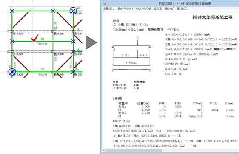This screenshot has width=239, height=154.
Task: Select the circled blue X node at top right
Action: pos(73,11)
